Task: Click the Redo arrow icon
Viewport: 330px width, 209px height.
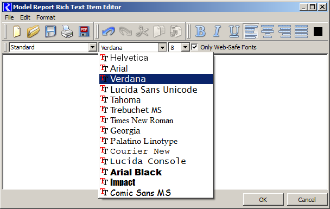Action: point(125,31)
